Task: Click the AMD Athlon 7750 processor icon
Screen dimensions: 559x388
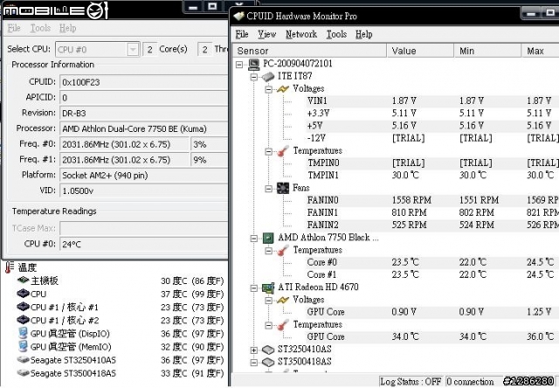Action: [268, 238]
